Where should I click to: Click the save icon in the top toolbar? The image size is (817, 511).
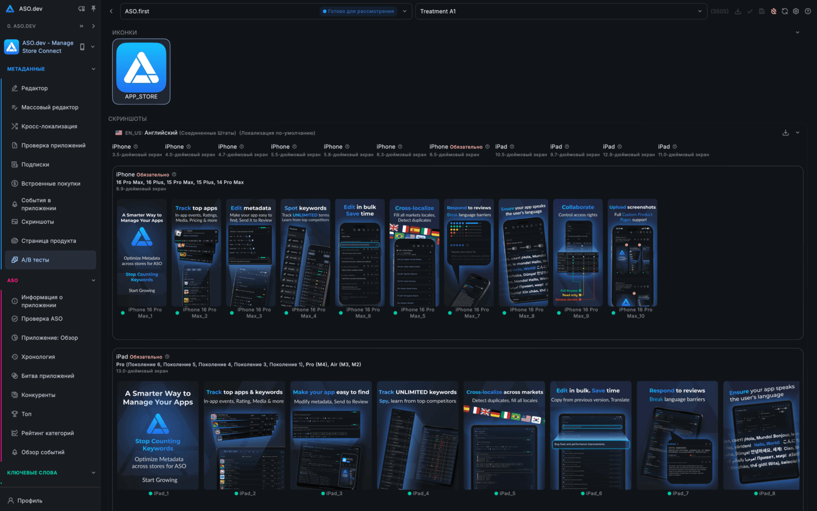click(762, 11)
